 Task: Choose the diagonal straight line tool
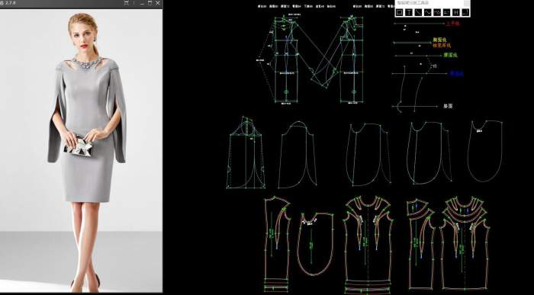(x=418, y=13)
